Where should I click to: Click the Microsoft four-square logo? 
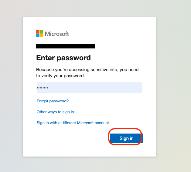pos(39,34)
